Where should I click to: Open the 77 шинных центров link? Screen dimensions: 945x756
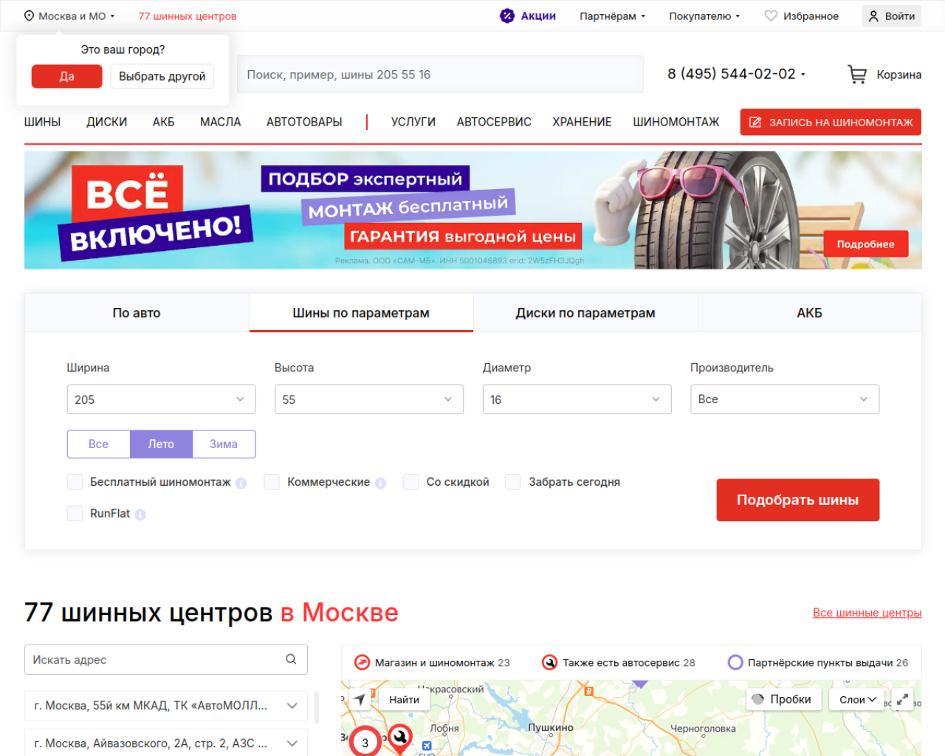[x=188, y=16]
